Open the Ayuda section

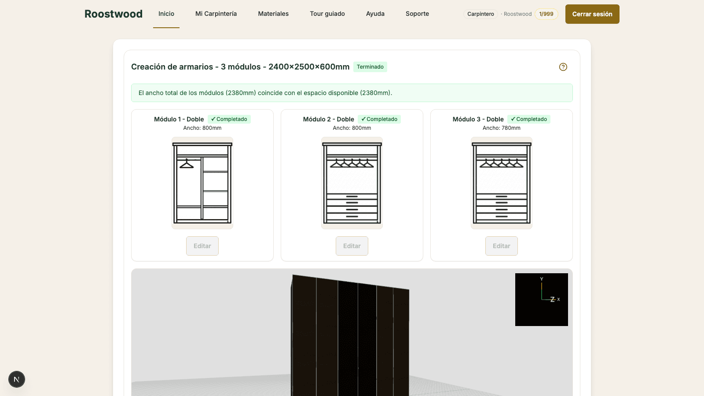click(375, 14)
